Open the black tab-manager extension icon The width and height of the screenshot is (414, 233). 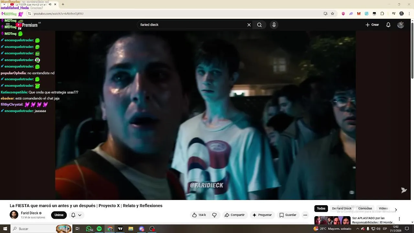(374, 14)
